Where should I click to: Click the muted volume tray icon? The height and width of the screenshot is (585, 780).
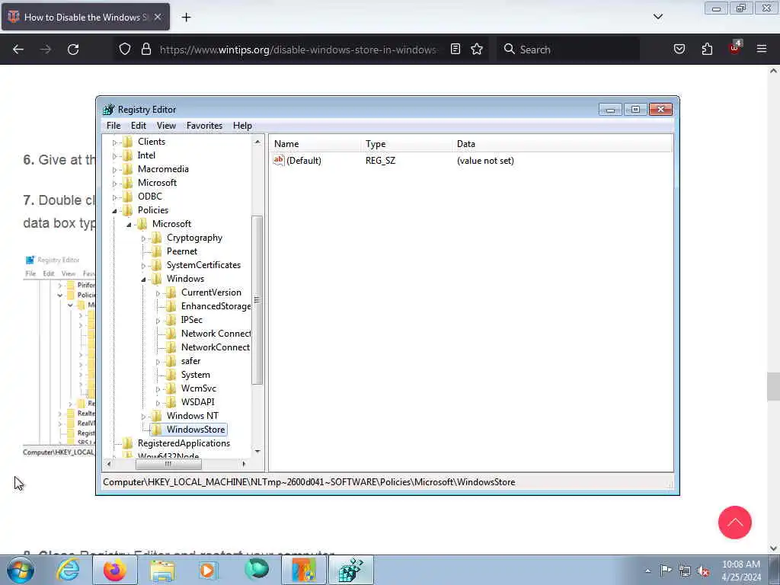pos(703,571)
